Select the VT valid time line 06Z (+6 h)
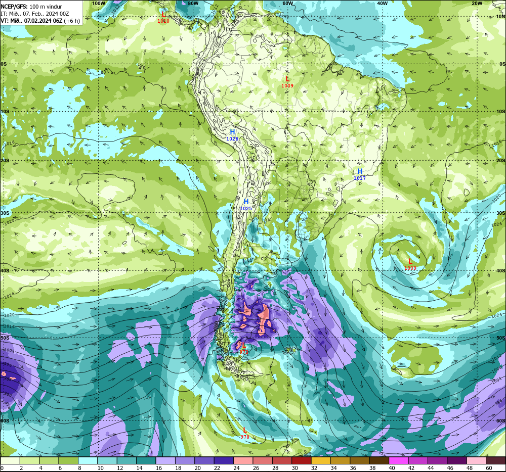Screen dimensions: 506x472 [40, 21]
